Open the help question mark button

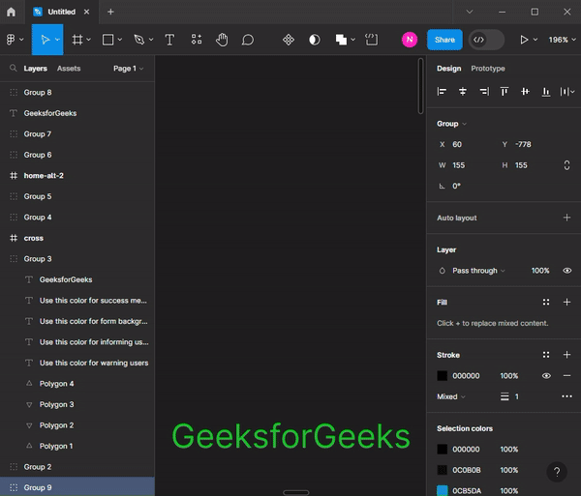(557, 472)
